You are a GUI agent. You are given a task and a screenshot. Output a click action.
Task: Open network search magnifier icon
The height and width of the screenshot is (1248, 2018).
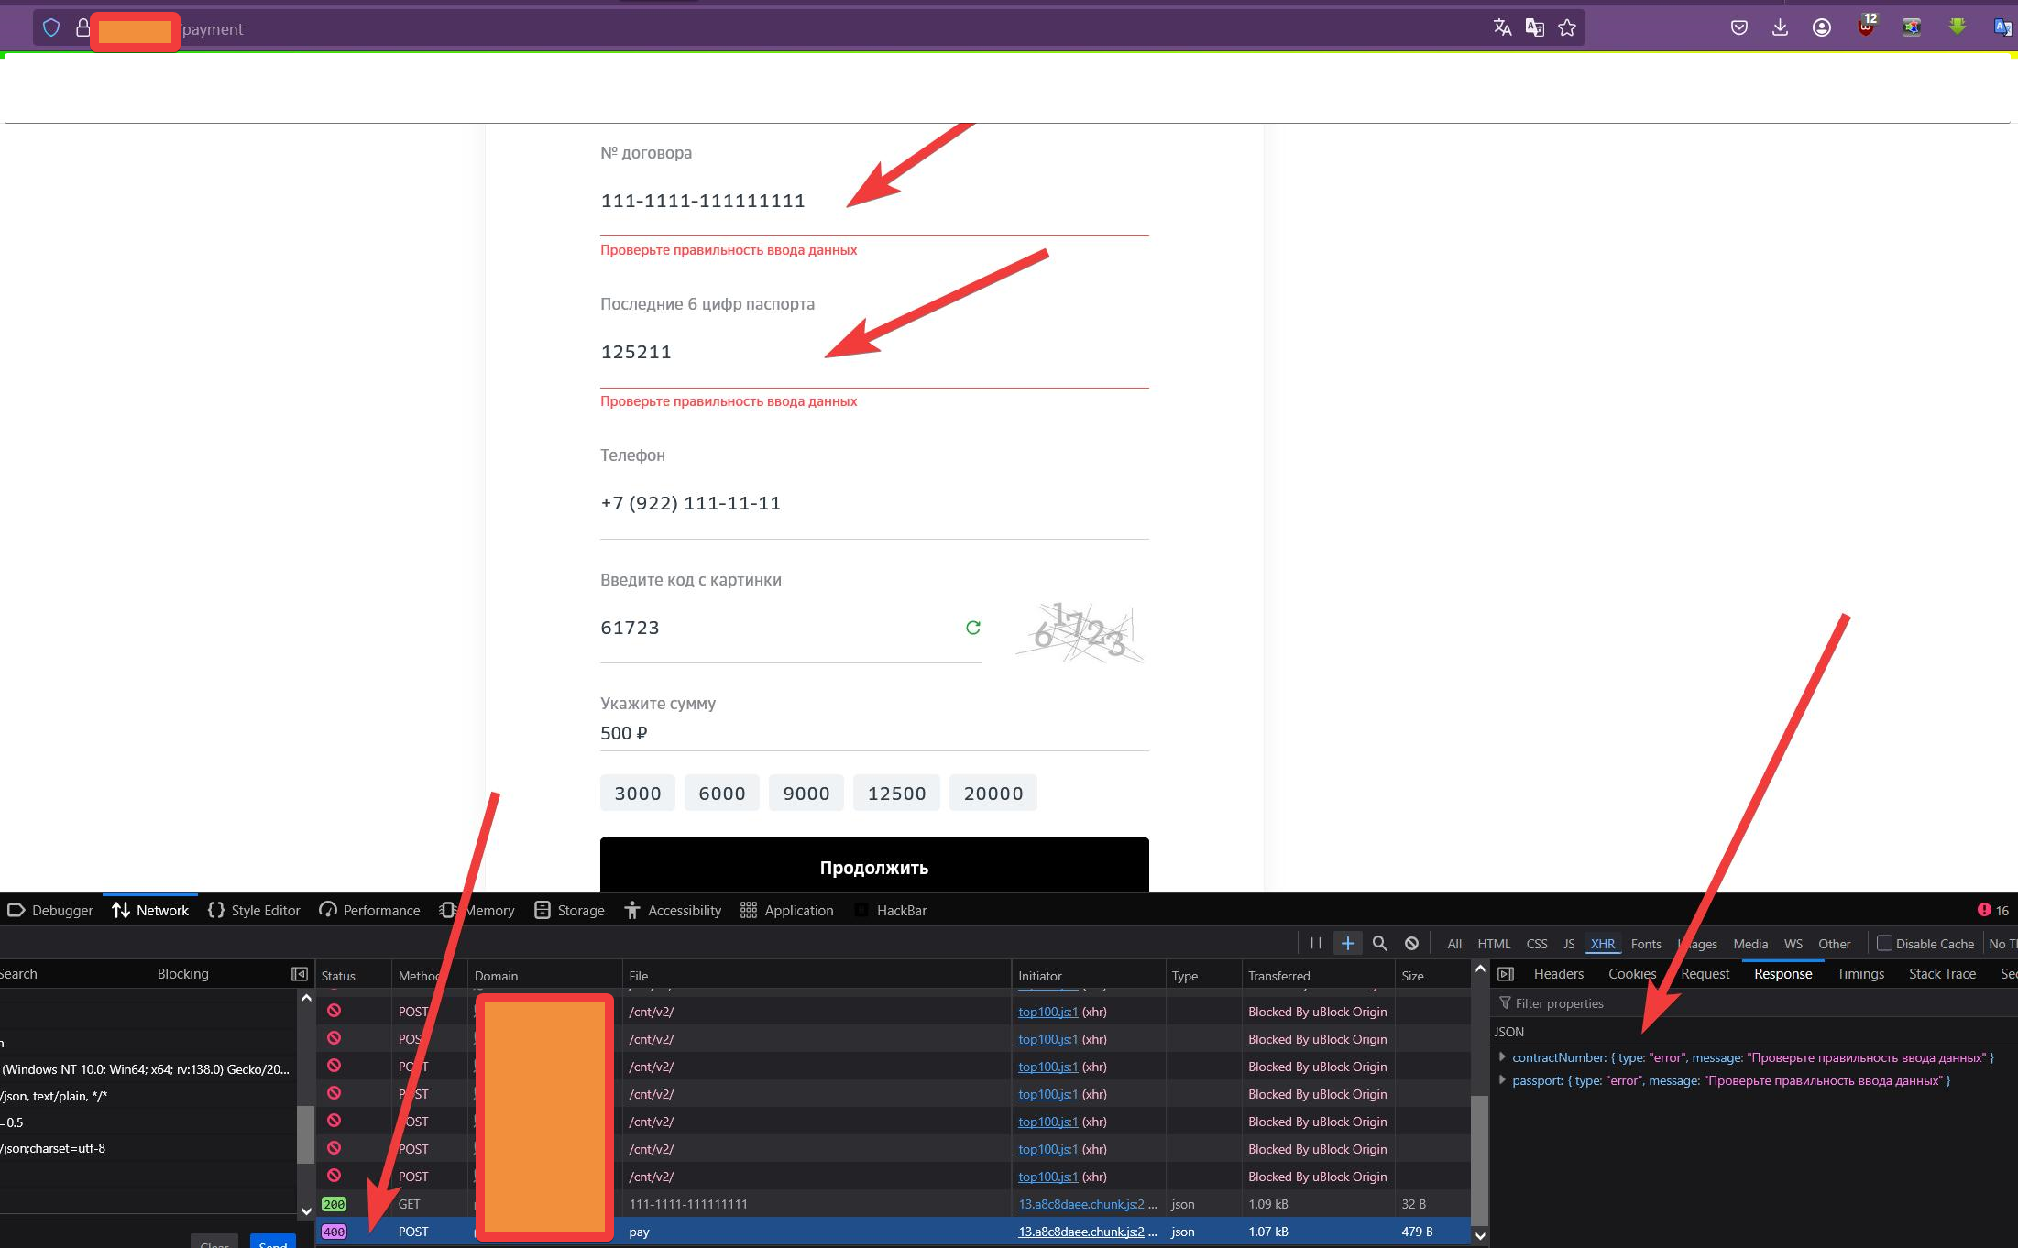tap(1379, 943)
